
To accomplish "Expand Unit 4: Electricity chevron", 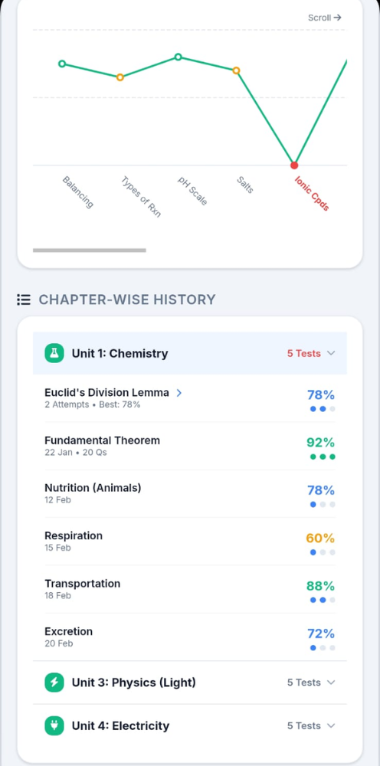I will 331,725.
